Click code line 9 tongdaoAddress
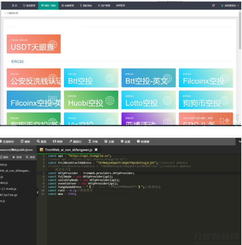 104,187
